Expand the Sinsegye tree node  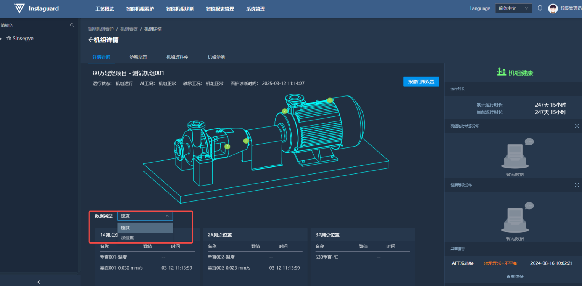coord(2,39)
